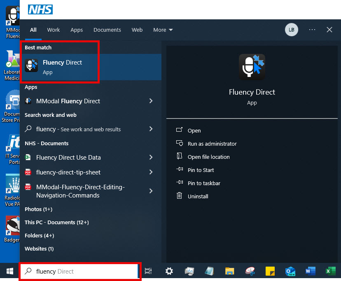Screen dimensions: 341x281
Task: Open the More filter dropdown
Action: (163, 30)
